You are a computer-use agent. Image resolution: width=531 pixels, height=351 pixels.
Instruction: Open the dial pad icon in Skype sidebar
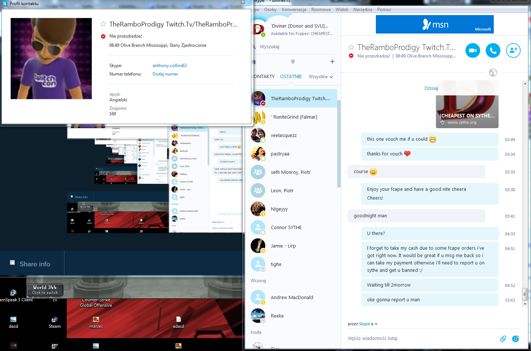pos(293,62)
